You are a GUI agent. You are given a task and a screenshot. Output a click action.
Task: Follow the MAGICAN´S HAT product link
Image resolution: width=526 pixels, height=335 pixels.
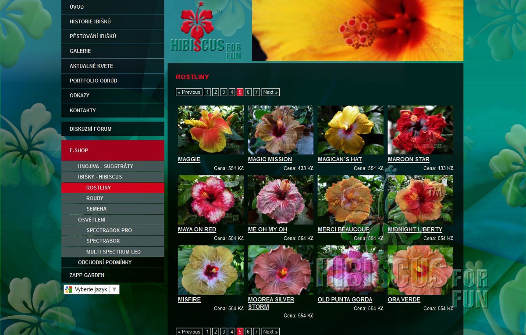(x=340, y=160)
